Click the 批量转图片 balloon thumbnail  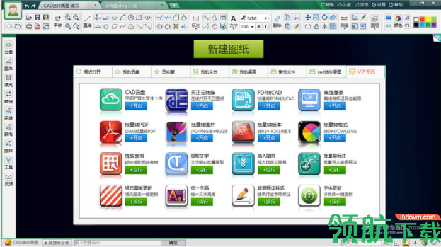point(176,132)
